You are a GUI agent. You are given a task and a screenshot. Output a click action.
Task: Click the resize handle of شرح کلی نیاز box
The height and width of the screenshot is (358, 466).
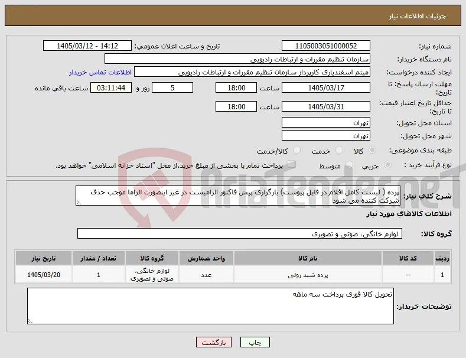[79, 203]
